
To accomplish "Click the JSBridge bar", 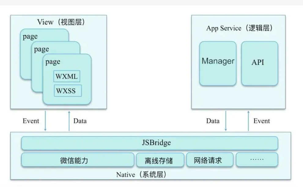I will (150, 143).
